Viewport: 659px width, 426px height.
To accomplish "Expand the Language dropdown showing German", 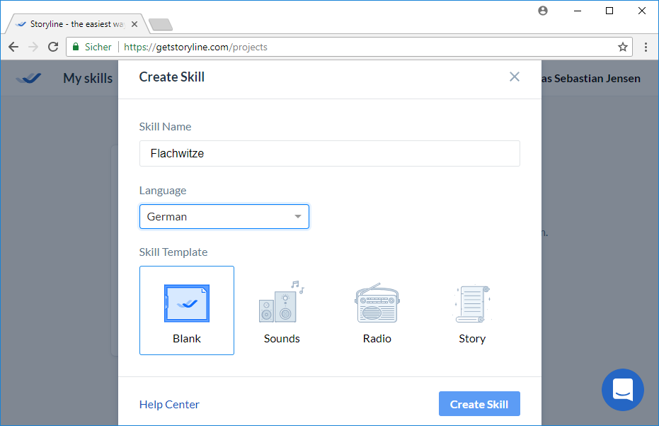I will coord(224,217).
